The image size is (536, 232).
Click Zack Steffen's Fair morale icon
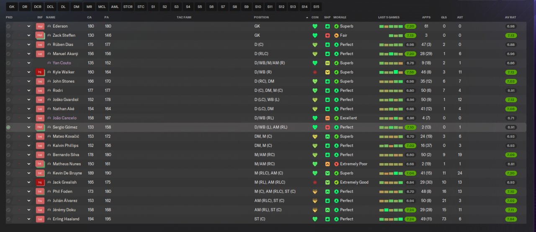click(x=336, y=35)
